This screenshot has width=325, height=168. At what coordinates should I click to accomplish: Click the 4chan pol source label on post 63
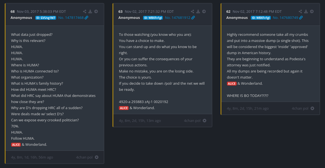(192, 121)
